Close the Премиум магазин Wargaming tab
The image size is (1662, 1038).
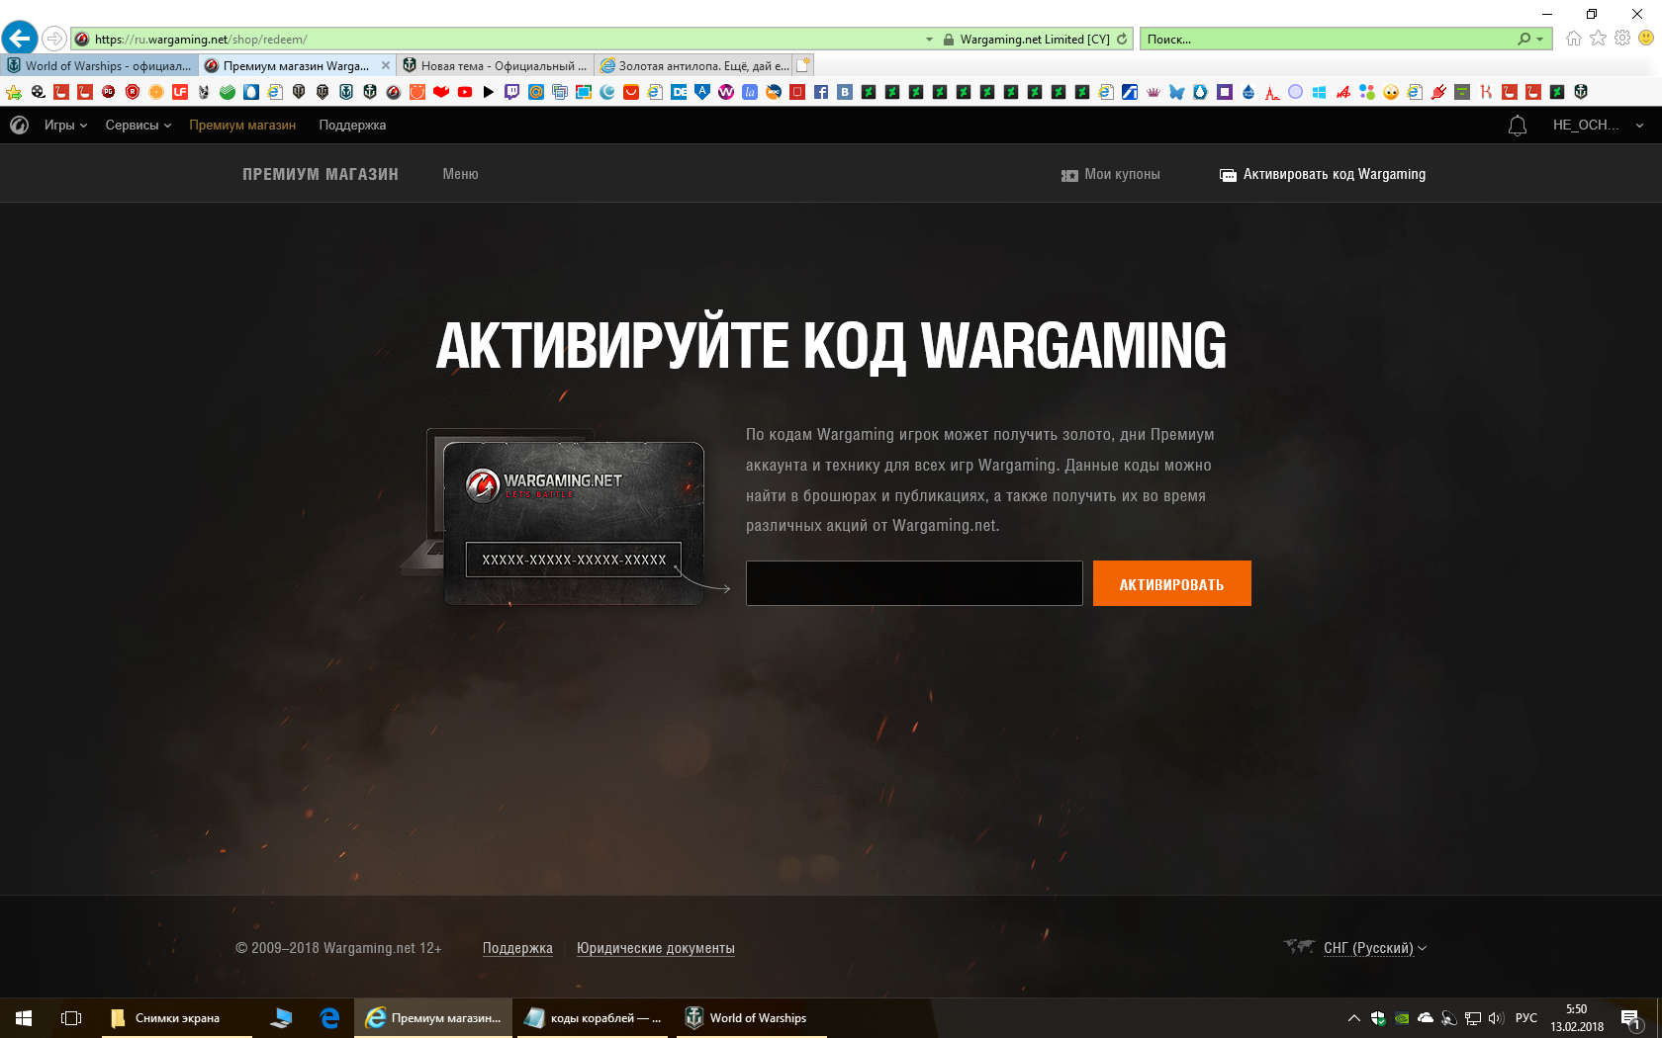[x=386, y=65]
